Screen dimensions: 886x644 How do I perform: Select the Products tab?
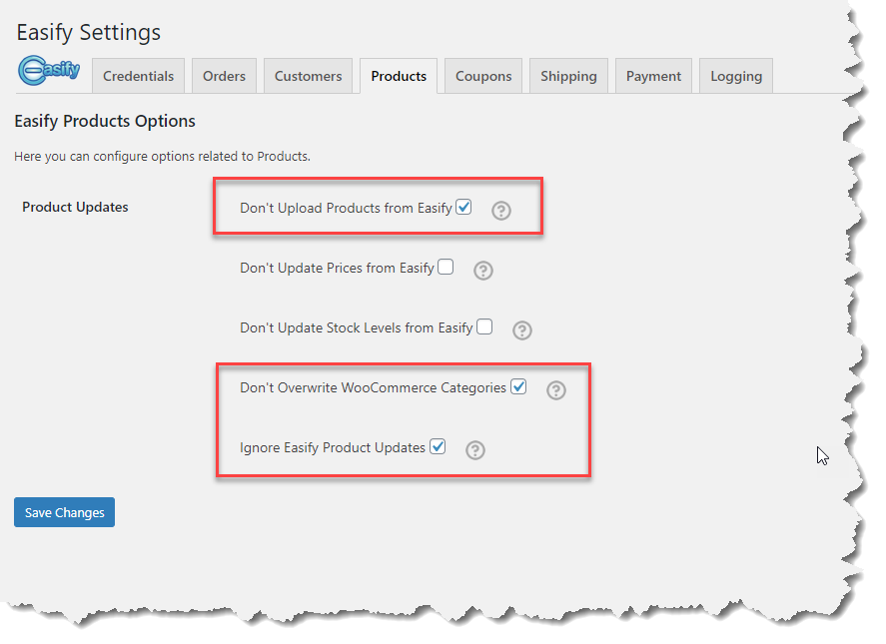click(399, 76)
